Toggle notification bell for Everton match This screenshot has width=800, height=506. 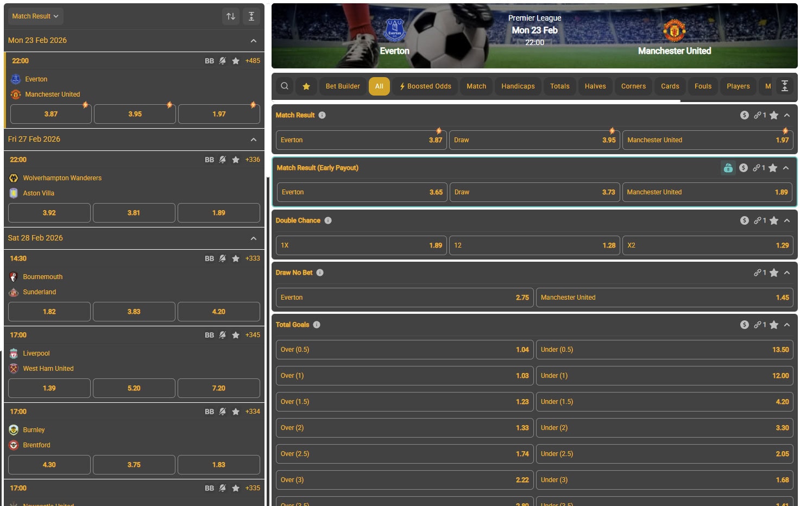pos(223,61)
